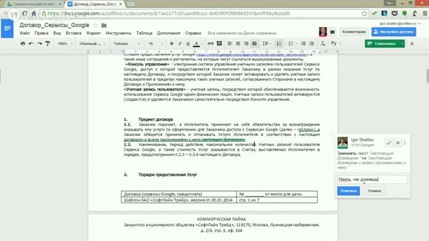Accept the suggestion with checkmark icon
Viewport: 429px width, 241px height.
[x=389, y=143]
